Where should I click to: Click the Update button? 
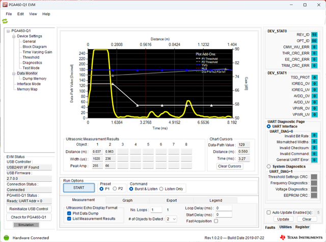[x=283, y=219]
